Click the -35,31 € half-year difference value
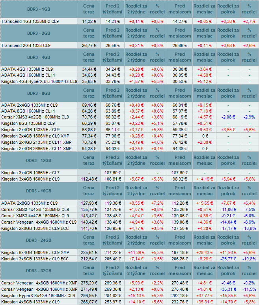The width and height of the screenshot is (259, 305). (228, 289)
